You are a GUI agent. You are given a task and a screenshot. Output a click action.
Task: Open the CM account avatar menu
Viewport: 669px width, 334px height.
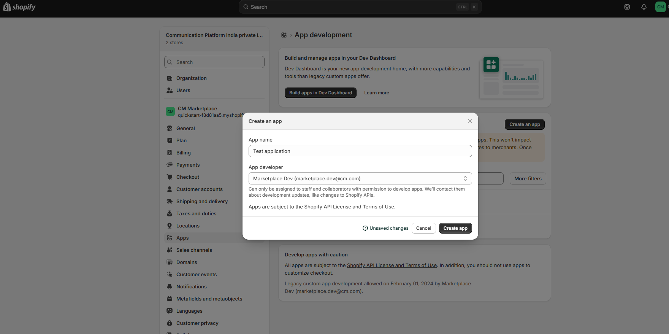click(661, 7)
